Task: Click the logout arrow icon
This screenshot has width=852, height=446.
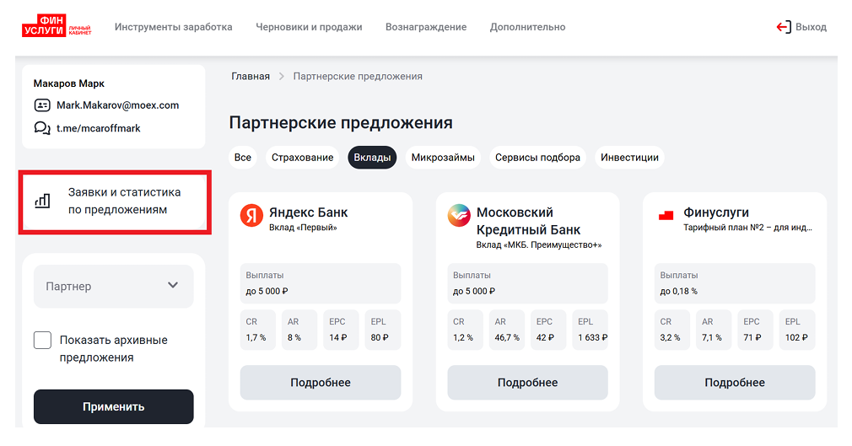Action: pos(784,27)
